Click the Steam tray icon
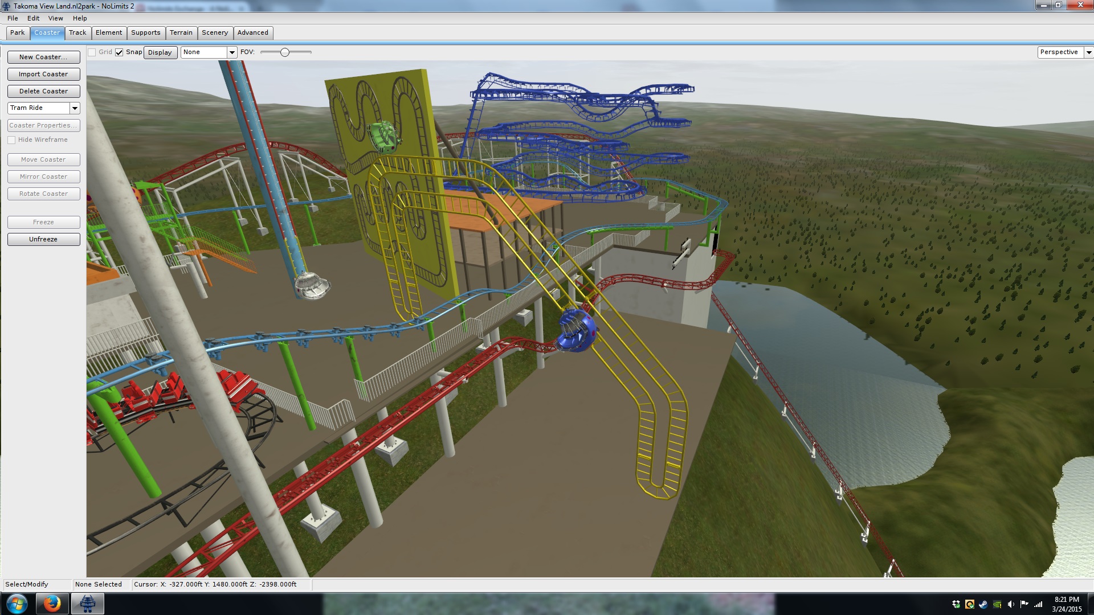Screen dimensions: 1094x615 tap(983, 604)
